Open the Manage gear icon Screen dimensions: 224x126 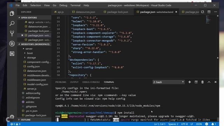(12, 117)
